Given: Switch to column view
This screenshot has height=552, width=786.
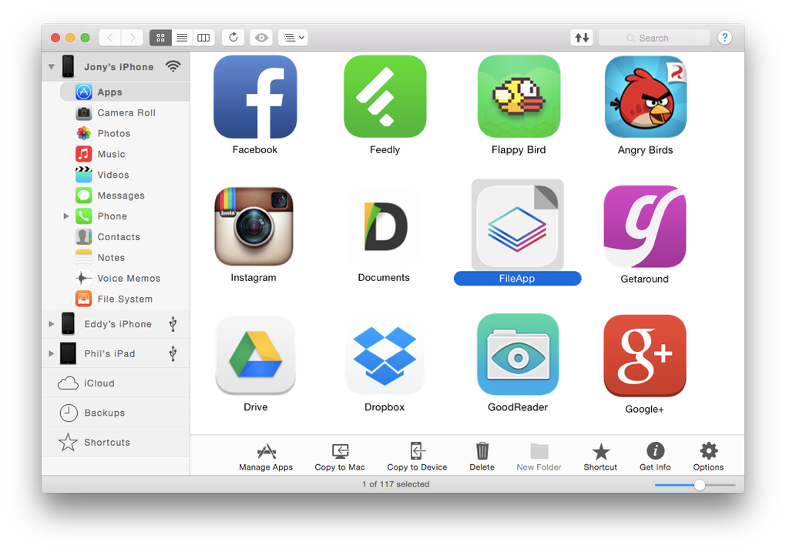Looking at the screenshot, I should (203, 37).
